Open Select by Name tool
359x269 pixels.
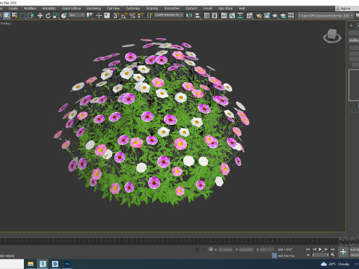click(x=15, y=16)
